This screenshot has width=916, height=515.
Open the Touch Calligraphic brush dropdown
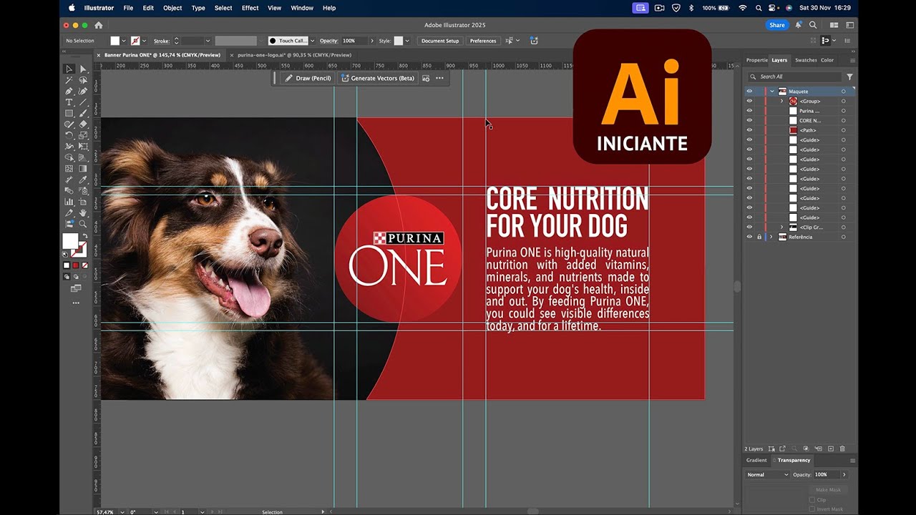pyautogui.click(x=312, y=41)
